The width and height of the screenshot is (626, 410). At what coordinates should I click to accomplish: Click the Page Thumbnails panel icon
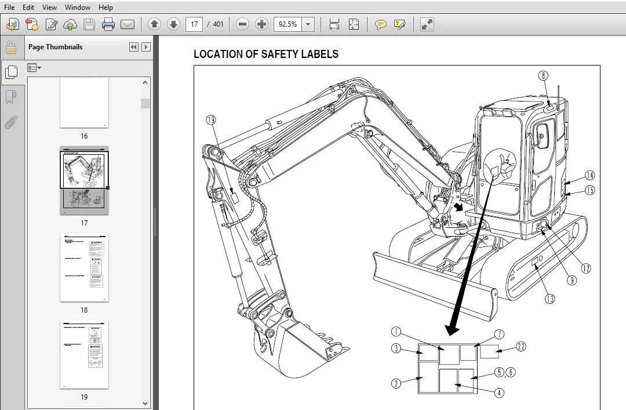[x=11, y=72]
